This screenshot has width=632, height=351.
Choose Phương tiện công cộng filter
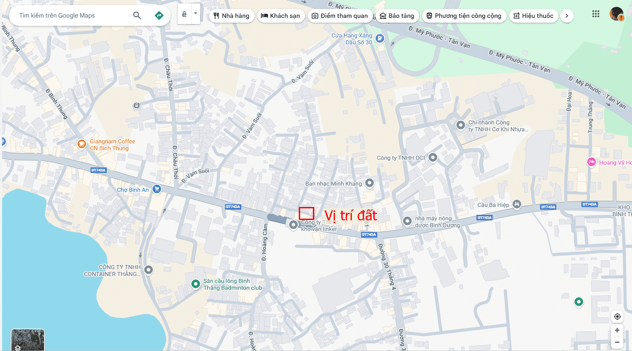464,16
